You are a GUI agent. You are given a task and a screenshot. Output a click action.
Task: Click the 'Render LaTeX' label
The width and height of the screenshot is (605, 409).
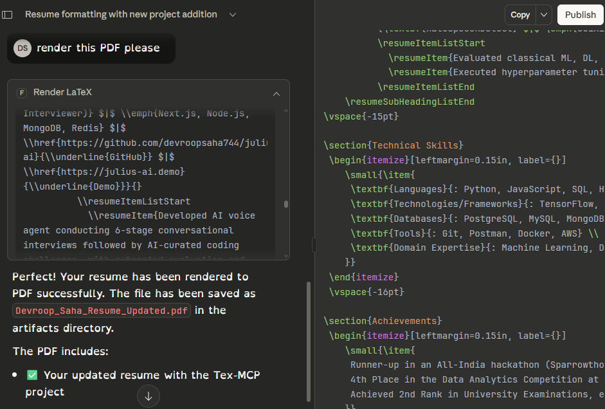pos(62,92)
